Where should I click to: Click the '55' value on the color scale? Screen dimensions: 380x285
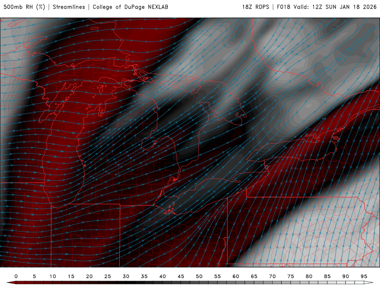click(x=218, y=276)
